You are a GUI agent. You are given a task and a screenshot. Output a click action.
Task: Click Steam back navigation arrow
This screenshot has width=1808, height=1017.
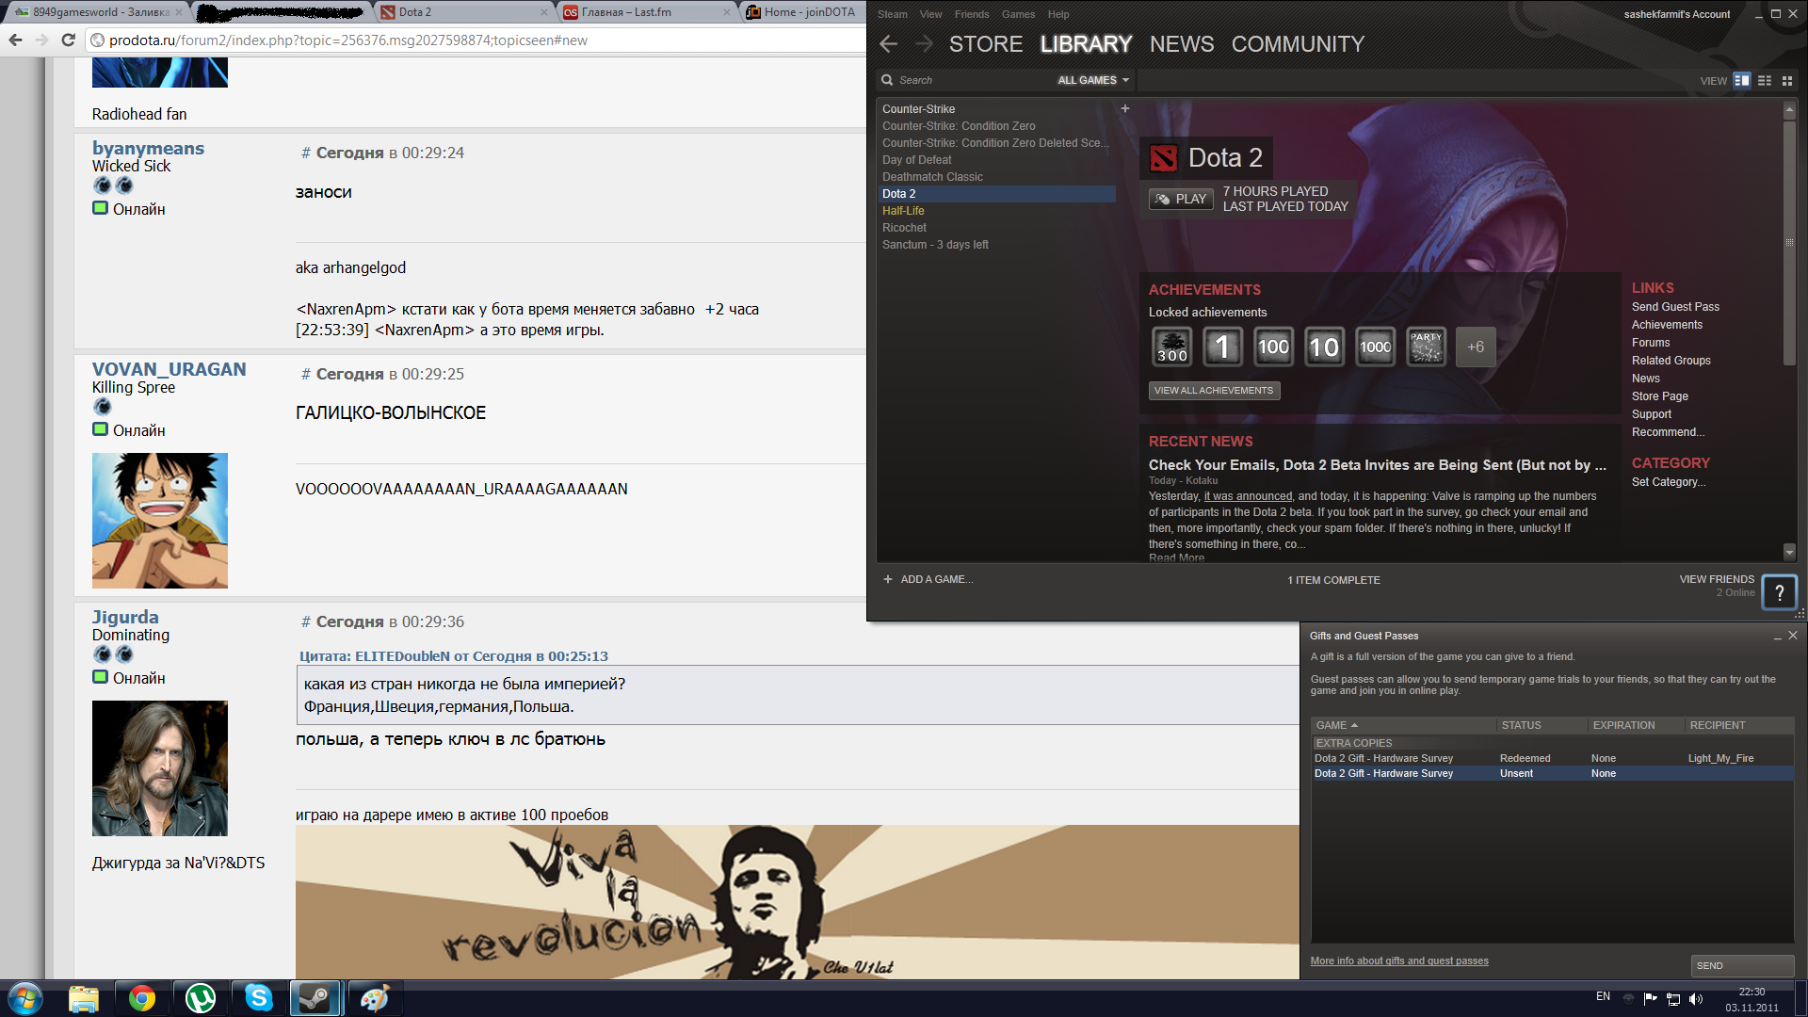tap(888, 44)
